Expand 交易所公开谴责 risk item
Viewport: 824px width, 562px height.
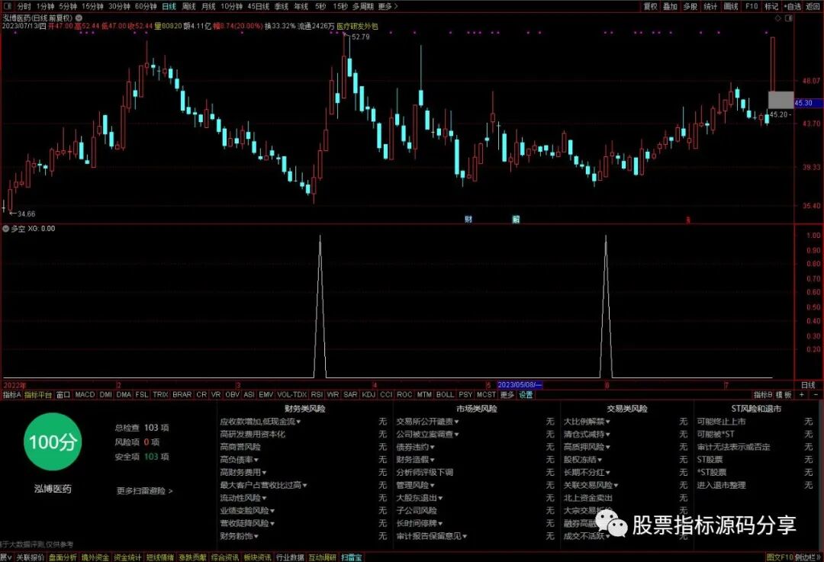click(427, 422)
